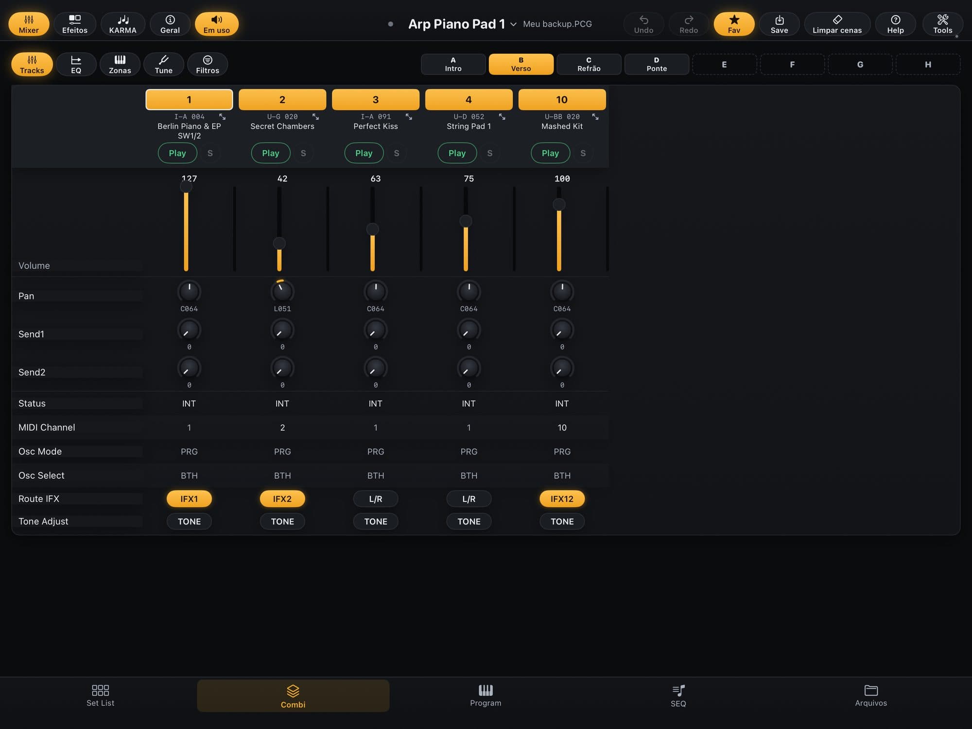The width and height of the screenshot is (972, 729).
Task: Expand String Pad 1 program selector arrow
Action: pos(502,117)
